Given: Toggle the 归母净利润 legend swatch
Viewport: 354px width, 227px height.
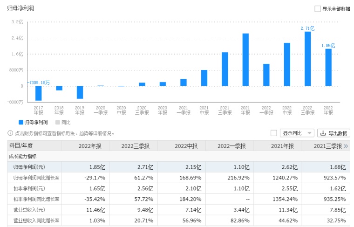Looking at the screenshot, I should click(21, 122).
